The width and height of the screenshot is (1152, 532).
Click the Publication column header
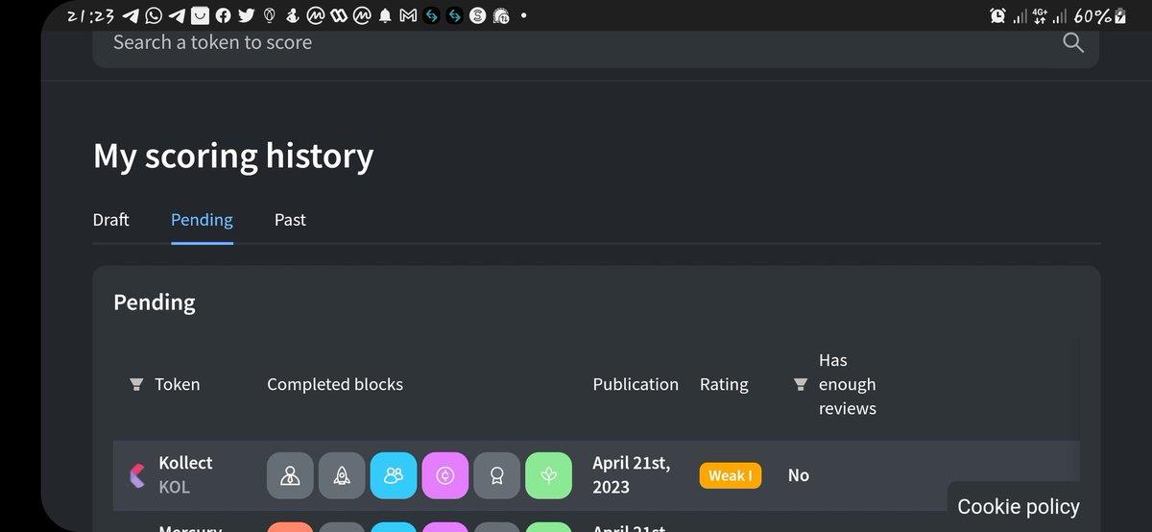tap(636, 384)
